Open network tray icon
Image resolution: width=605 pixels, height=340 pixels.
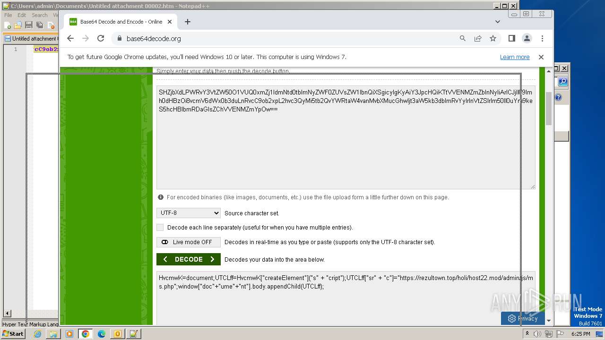coord(549,334)
